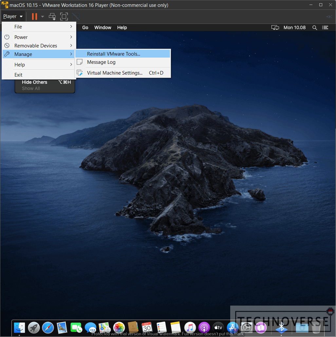Open Safari from the Dock
This screenshot has height=337, width=336.
pyautogui.click(x=48, y=328)
